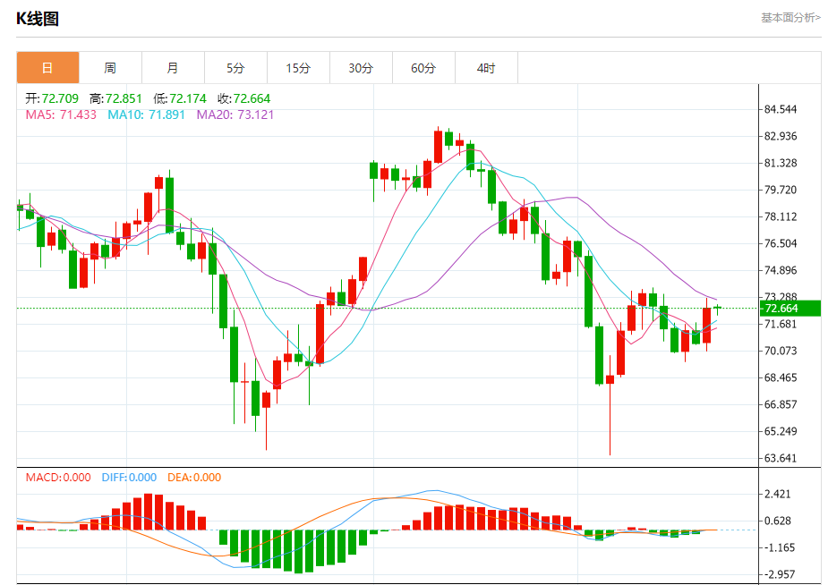Click the 71.681 price axis label
This screenshot has height=585, width=828.
pos(781,324)
